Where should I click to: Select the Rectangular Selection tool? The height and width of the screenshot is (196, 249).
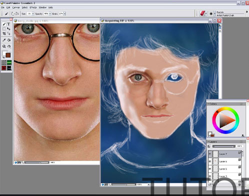click(4, 29)
